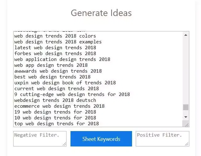Click the line "web design trends 2018 colors"
Viewport: 201px width, 156px height.
(55, 36)
